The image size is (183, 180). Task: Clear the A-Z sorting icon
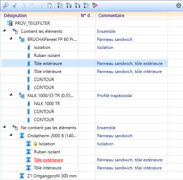click(x=95, y=5)
